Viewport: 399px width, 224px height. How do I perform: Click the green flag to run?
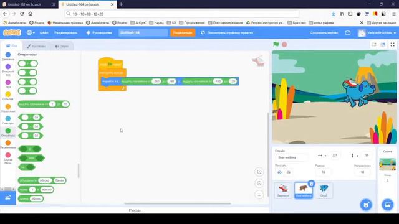coord(276,44)
